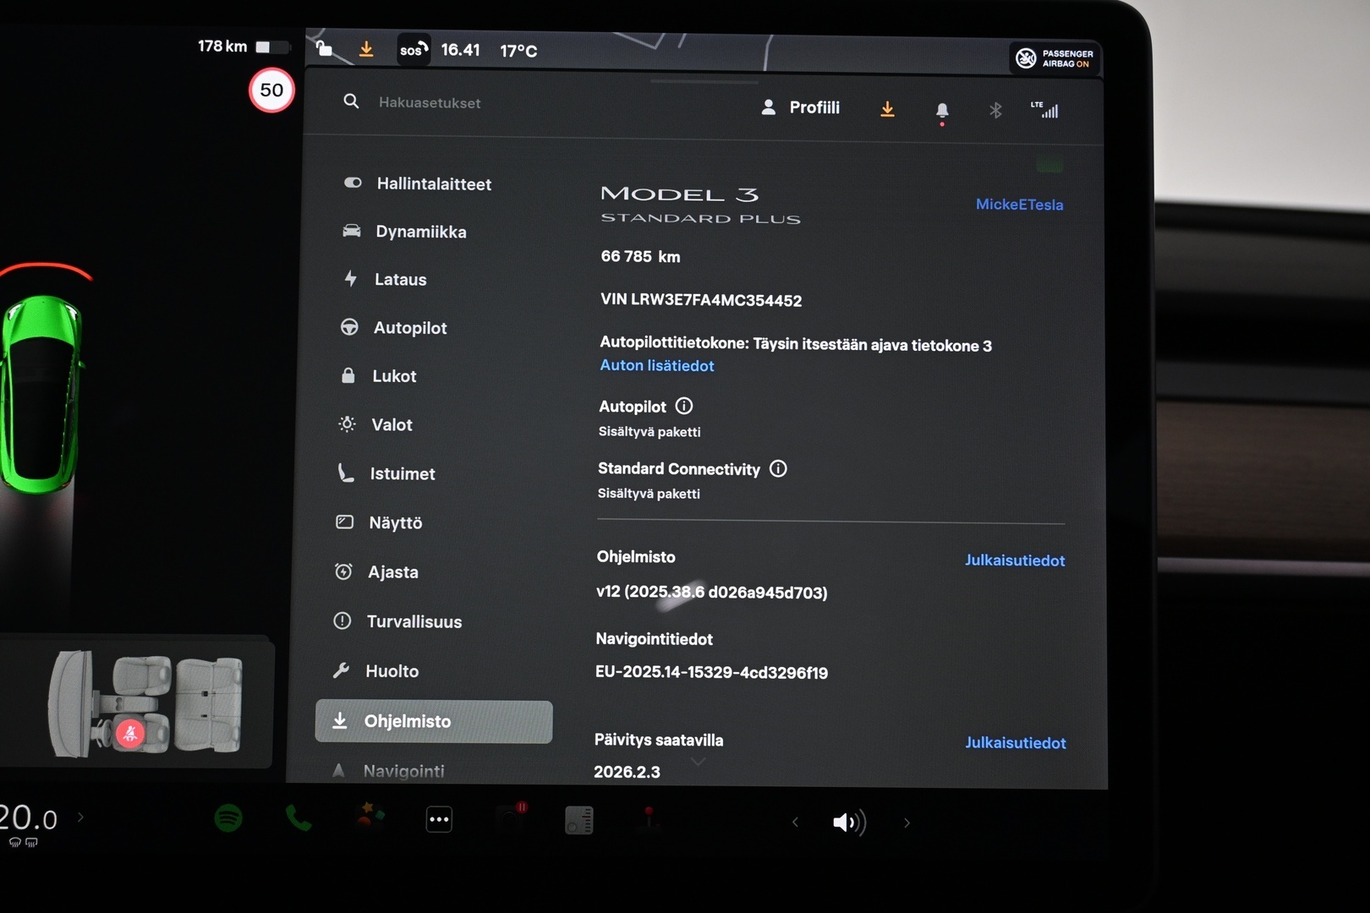Tap the door lock icon to lock
Viewport: 1370px width, 913px height.
(x=325, y=48)
